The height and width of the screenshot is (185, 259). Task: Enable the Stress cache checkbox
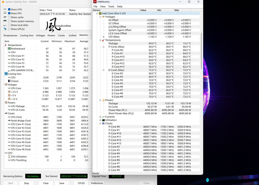[9, 17]
